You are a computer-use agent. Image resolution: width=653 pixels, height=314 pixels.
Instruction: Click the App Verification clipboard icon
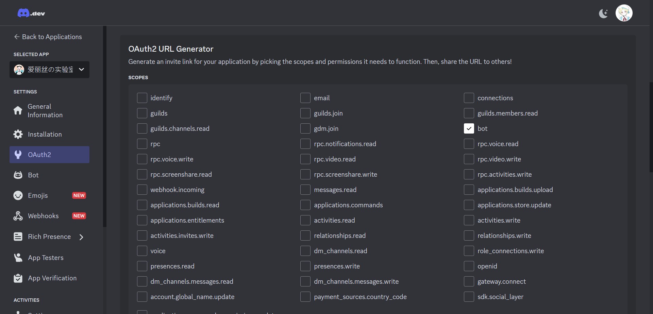pyautogui.click(x=18, y=278)
